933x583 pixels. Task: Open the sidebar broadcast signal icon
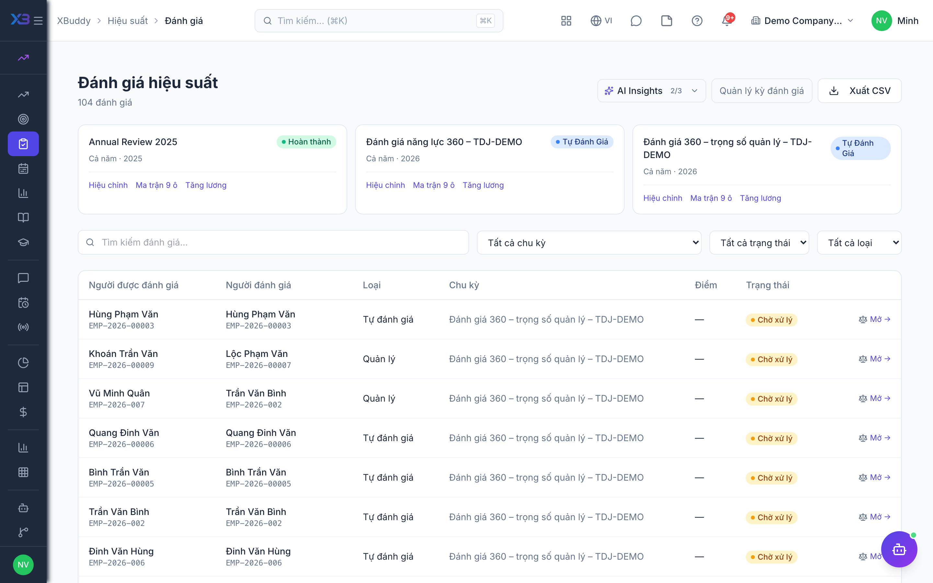(x=23, y=327)
